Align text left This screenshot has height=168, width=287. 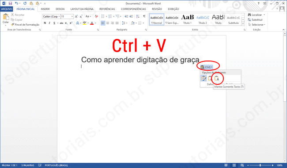click(103, 23)
